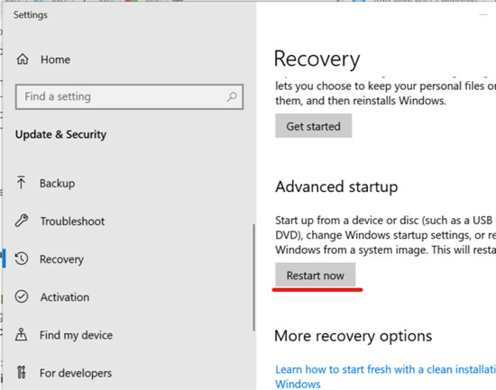
Task: Click the Backup upload arrow icon
Action: coord(22,182)
